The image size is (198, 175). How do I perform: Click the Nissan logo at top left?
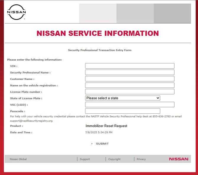(x=17, y=12)
